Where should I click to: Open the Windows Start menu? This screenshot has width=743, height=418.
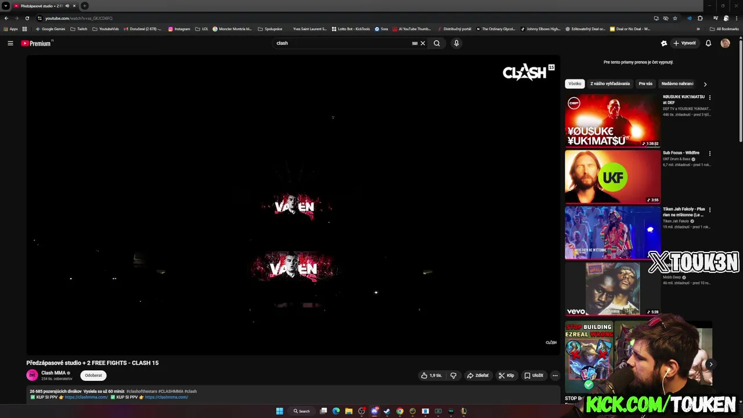click(x=279, y=411)
